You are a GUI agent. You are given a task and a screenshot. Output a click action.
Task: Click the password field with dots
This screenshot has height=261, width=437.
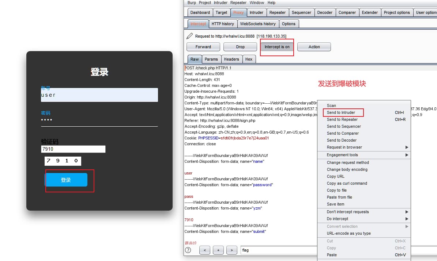click(x=99, y=120)
